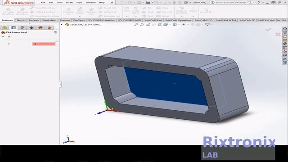Open the Window menu
Viewport: 288px width, 162px height.
91,3
